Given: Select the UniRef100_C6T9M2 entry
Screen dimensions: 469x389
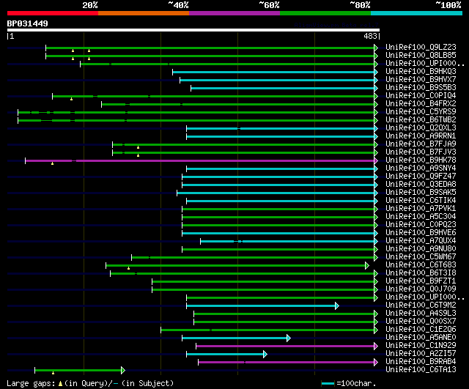Looking at the screenshot, I should [421, 305].
